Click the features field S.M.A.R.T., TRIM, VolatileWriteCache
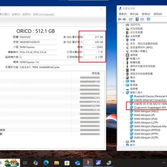 (62, 67)
